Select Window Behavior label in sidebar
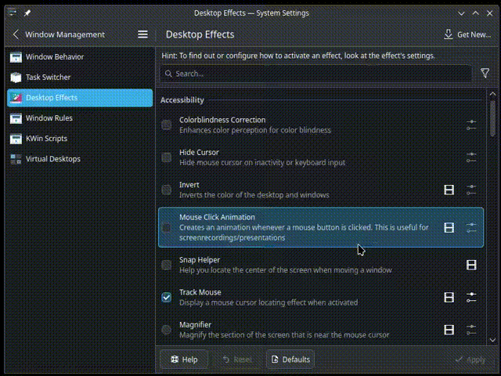501x376 pixels. click(55, 57)
